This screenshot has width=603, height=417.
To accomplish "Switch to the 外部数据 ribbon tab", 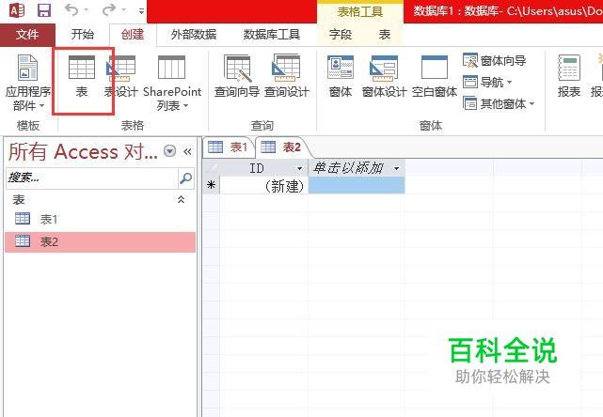I will coord(194,35).
